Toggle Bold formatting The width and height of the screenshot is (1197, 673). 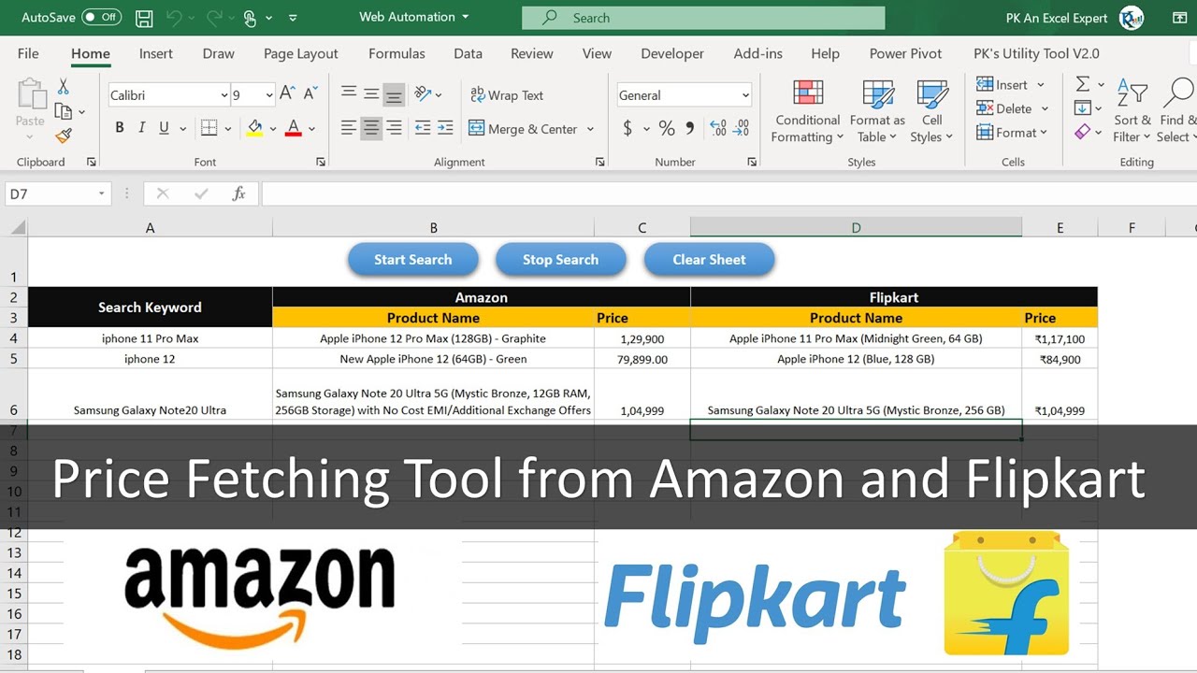120,128
